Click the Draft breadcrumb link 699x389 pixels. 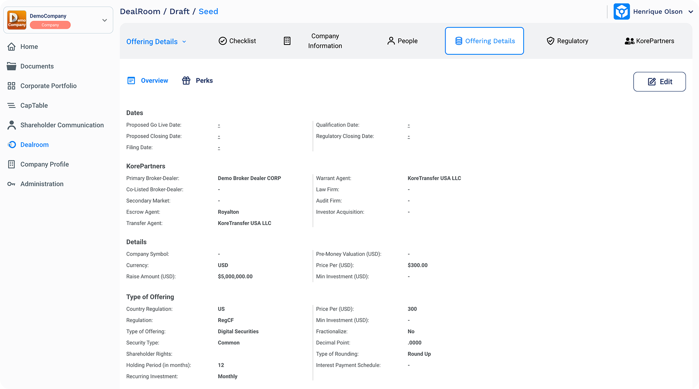tap(179, 11)
